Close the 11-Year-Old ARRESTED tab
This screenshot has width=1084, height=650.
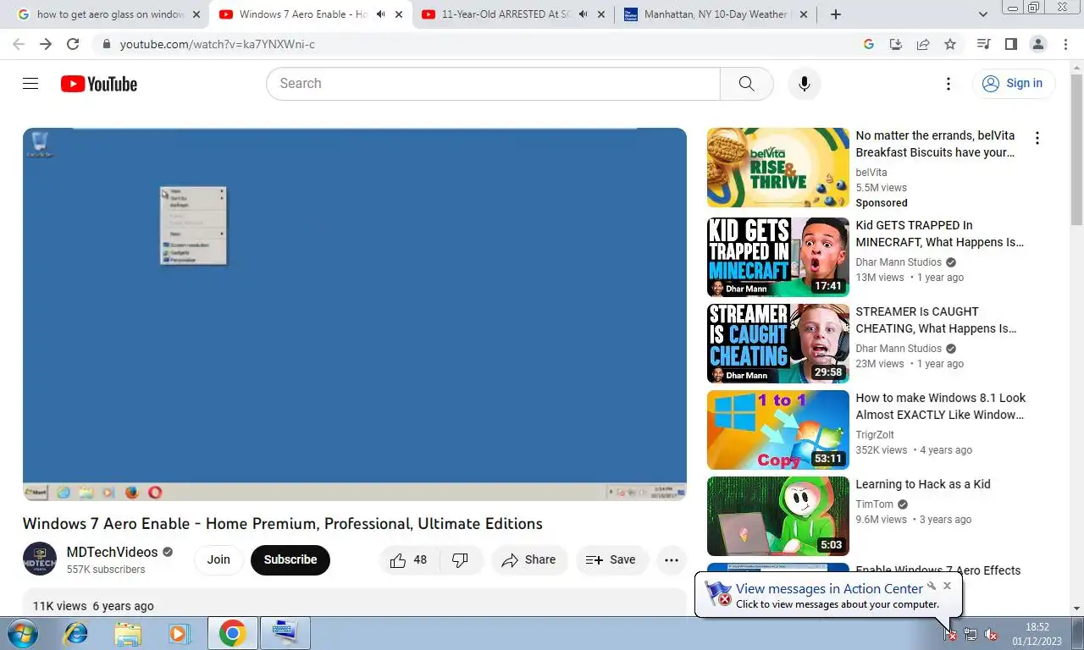pos(601,14)
